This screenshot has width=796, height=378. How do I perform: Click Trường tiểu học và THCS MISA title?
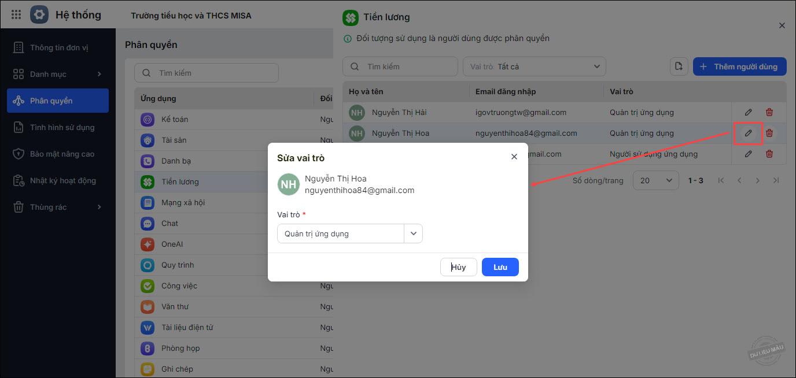[191, 16]
